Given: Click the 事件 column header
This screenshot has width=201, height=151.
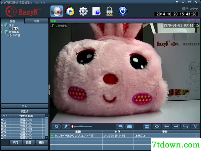Looking at the screenshot, I should (x=165, y=132).
